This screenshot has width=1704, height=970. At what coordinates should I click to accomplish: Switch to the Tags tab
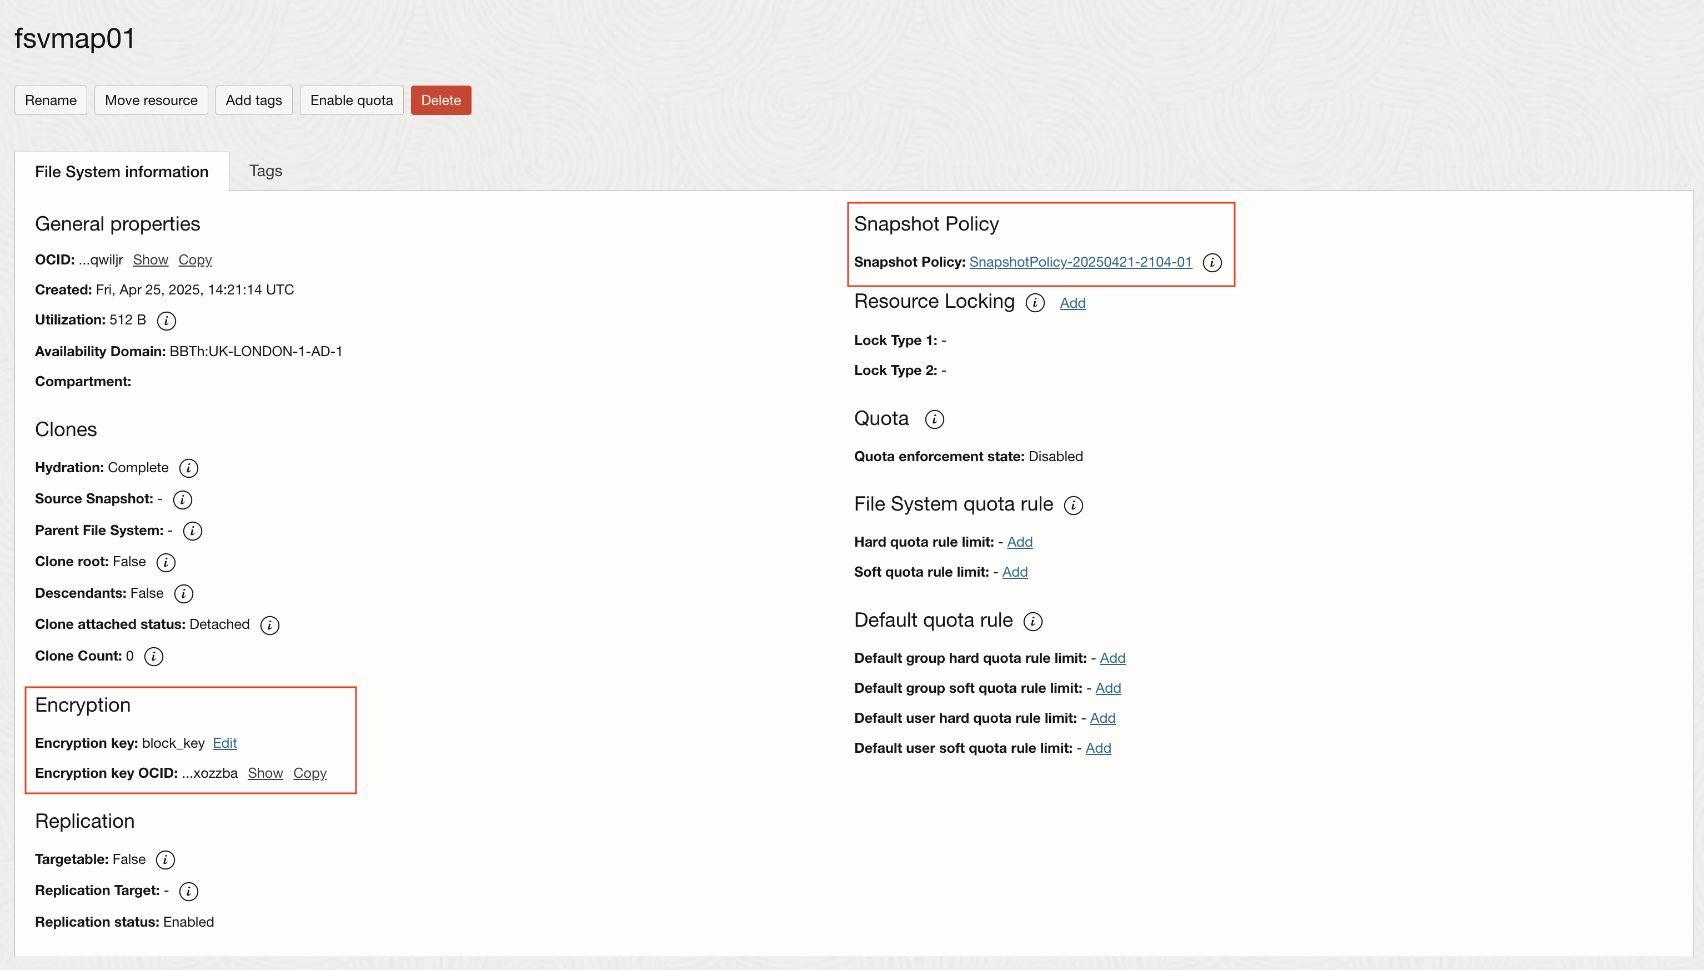click(x=265, y=171)
